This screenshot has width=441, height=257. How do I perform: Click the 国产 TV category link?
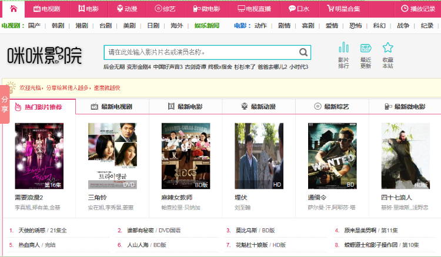34,26
